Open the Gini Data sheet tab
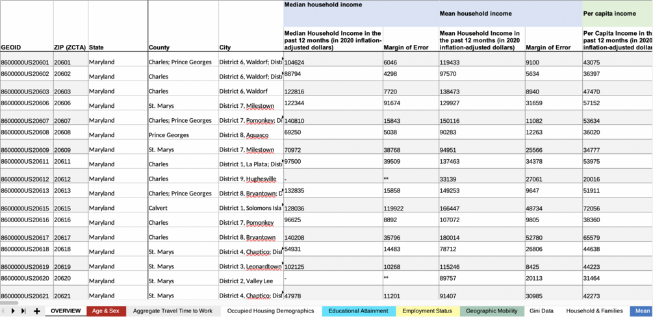653x317 pixels. pyautogui.click(x=541, y=311)
